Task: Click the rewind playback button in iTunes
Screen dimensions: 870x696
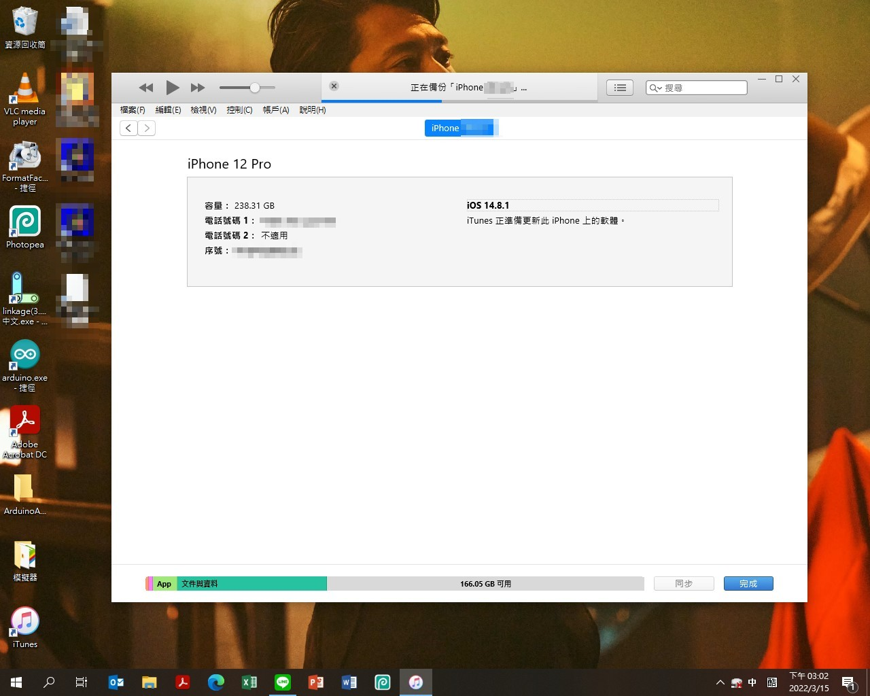Action: coord(145,88)
